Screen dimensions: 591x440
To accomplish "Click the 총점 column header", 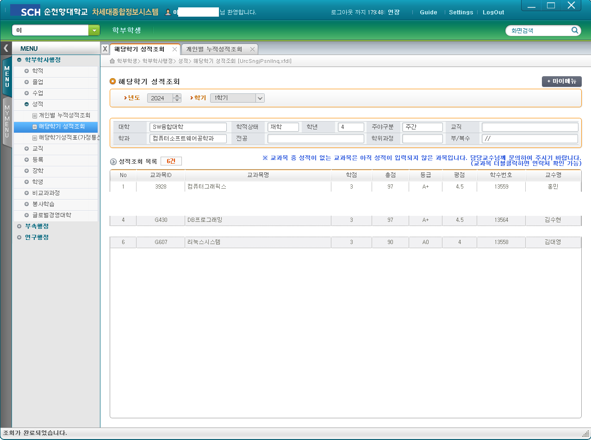I will coord(391,175).
